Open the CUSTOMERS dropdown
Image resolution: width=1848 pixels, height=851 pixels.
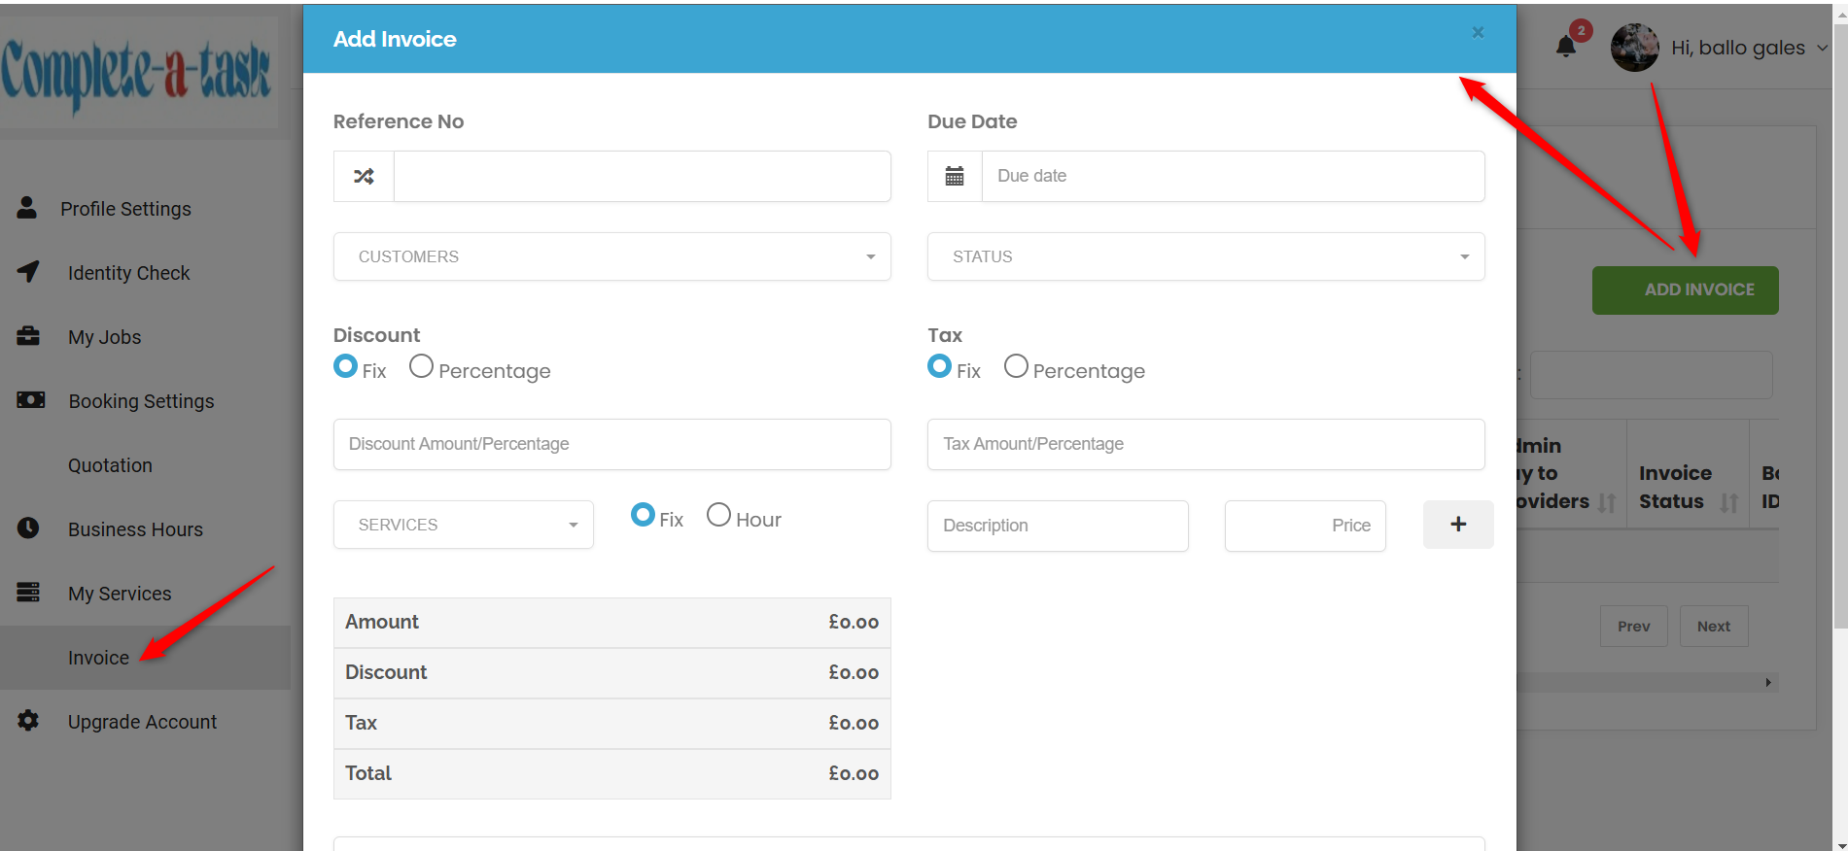[x=612, y=256]
